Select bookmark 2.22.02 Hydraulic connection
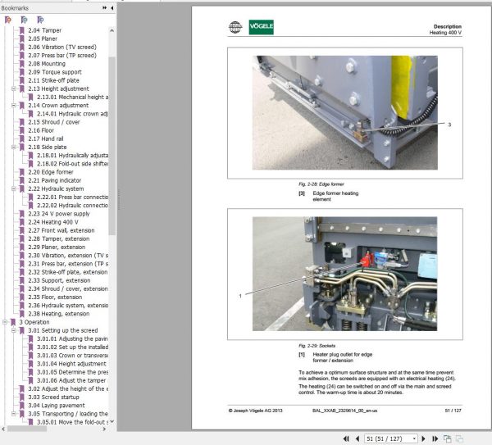Screen dimensions: 492x445 click(x=72, y=206)
